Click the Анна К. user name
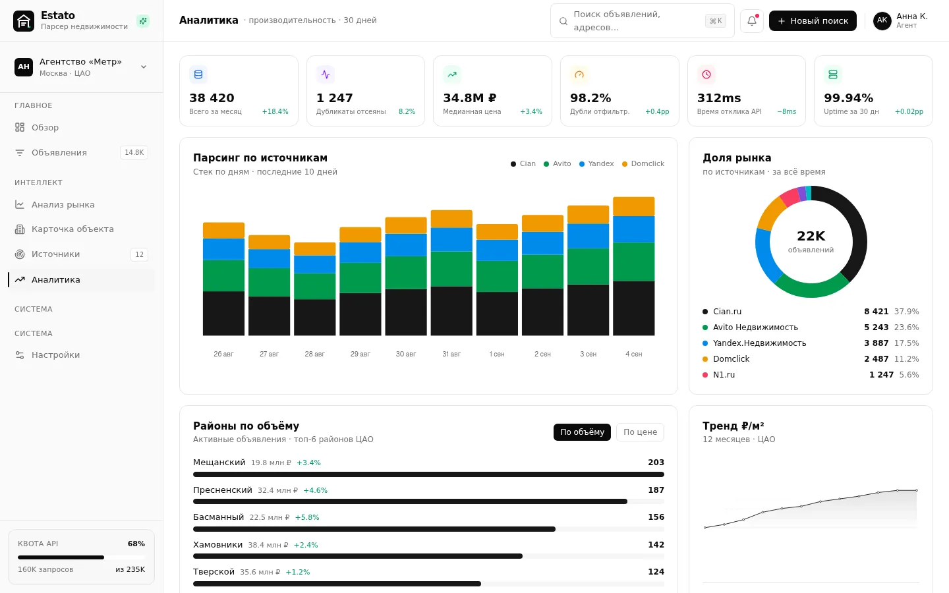Image resolution: width=949 pixels, height=593 pixels. coord(912,16)
